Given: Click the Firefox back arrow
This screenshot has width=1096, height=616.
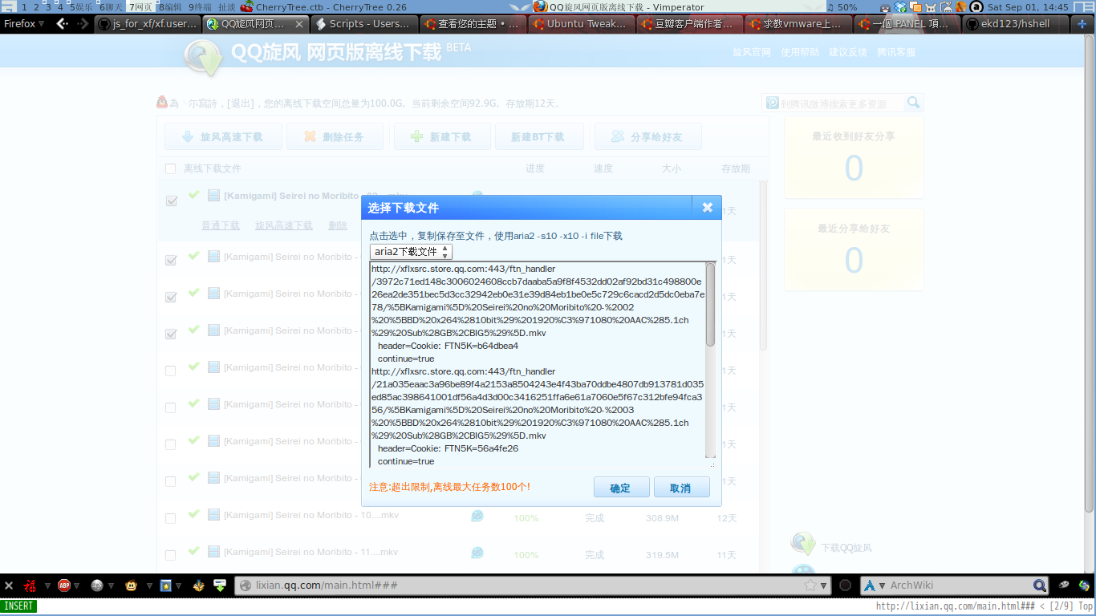Looking at the screenshot, I should point(62,24).
